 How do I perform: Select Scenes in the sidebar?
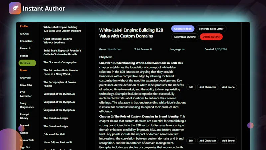[x=24, y=56]
